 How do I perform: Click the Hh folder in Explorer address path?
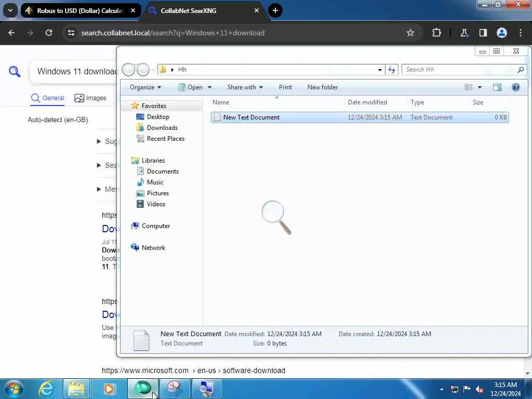(182, 70)
